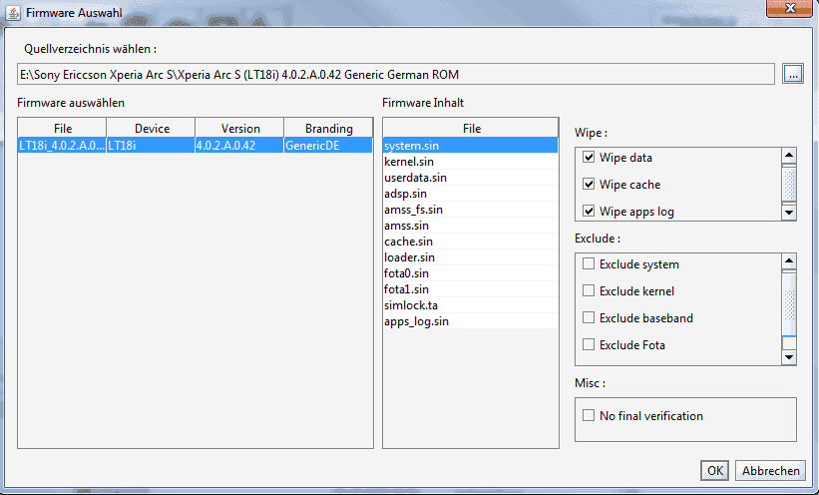This screenshot has width=819, height=495.
Task: Select adsp.sin in the file list
Action: [471, 194]
